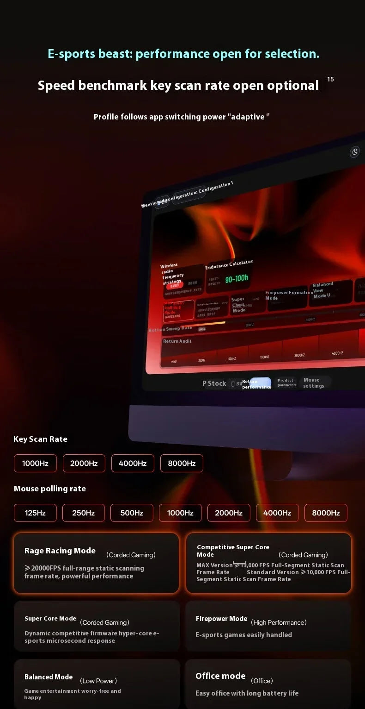Choose 125HZ in the Return Audit row
The height and width of the screenshot is (709, 365).
(174, 362)
